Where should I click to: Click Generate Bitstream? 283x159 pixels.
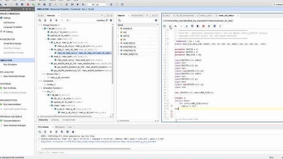[x=12, y=121]
